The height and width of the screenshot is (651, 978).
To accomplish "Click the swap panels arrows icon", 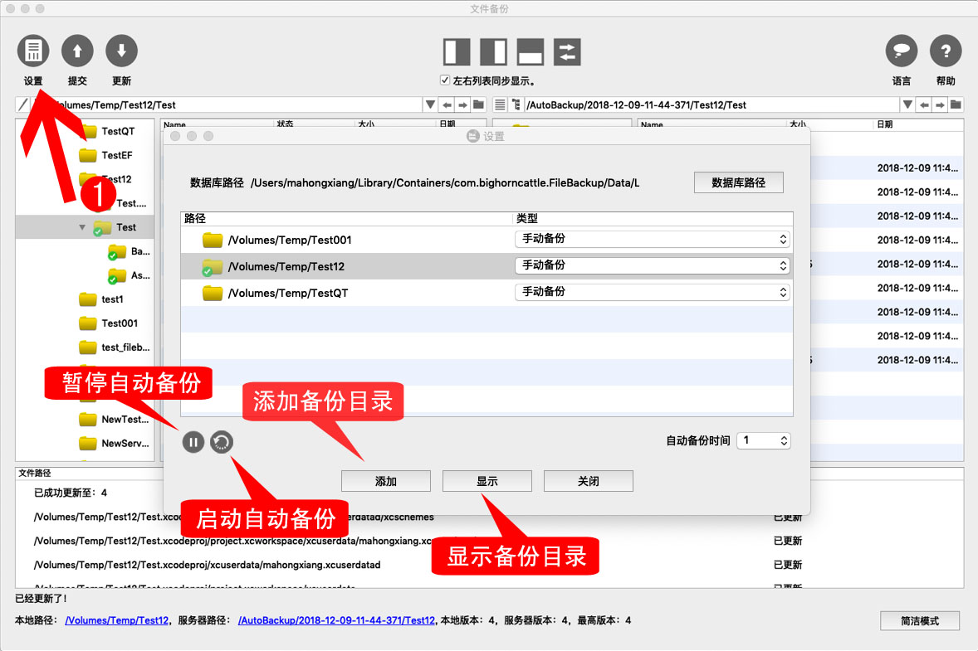I will (567, 51).
